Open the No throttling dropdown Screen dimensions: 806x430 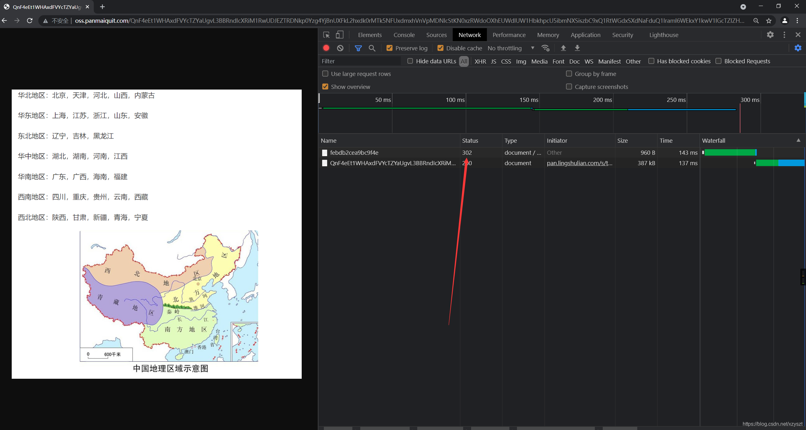(511, 48)
